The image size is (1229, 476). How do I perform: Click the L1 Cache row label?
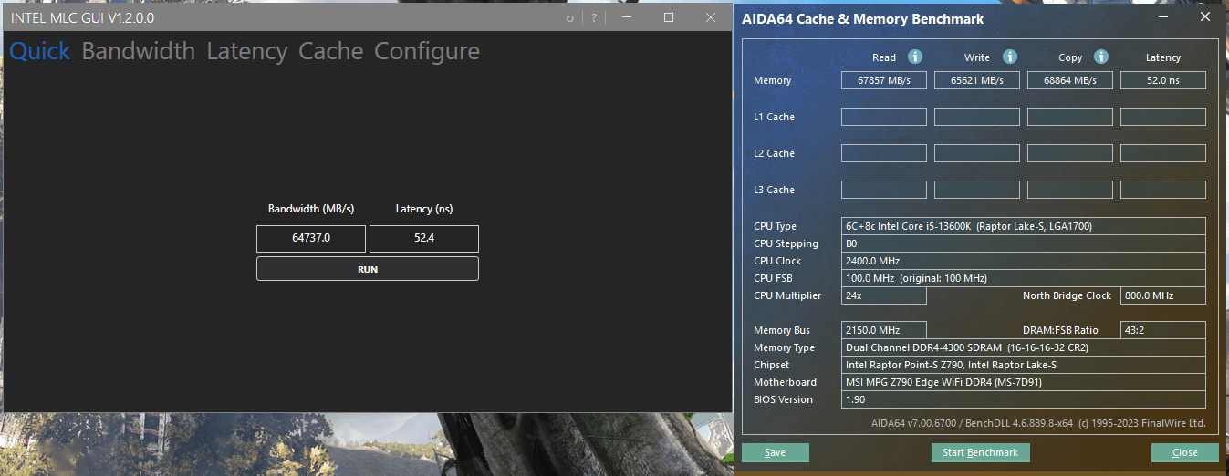click(774, 117)
